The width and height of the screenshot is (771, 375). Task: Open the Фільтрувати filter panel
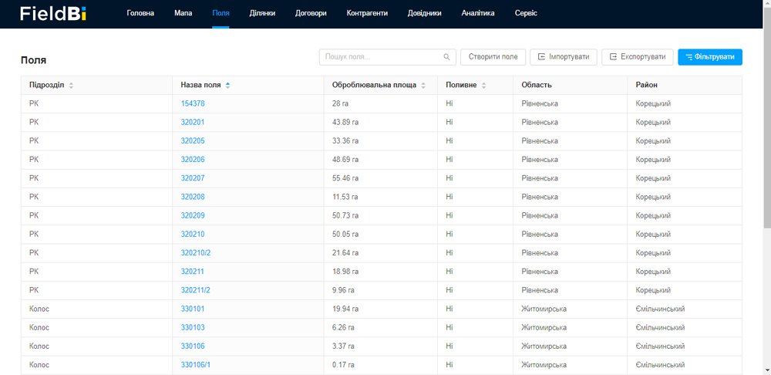coord(710,57)
